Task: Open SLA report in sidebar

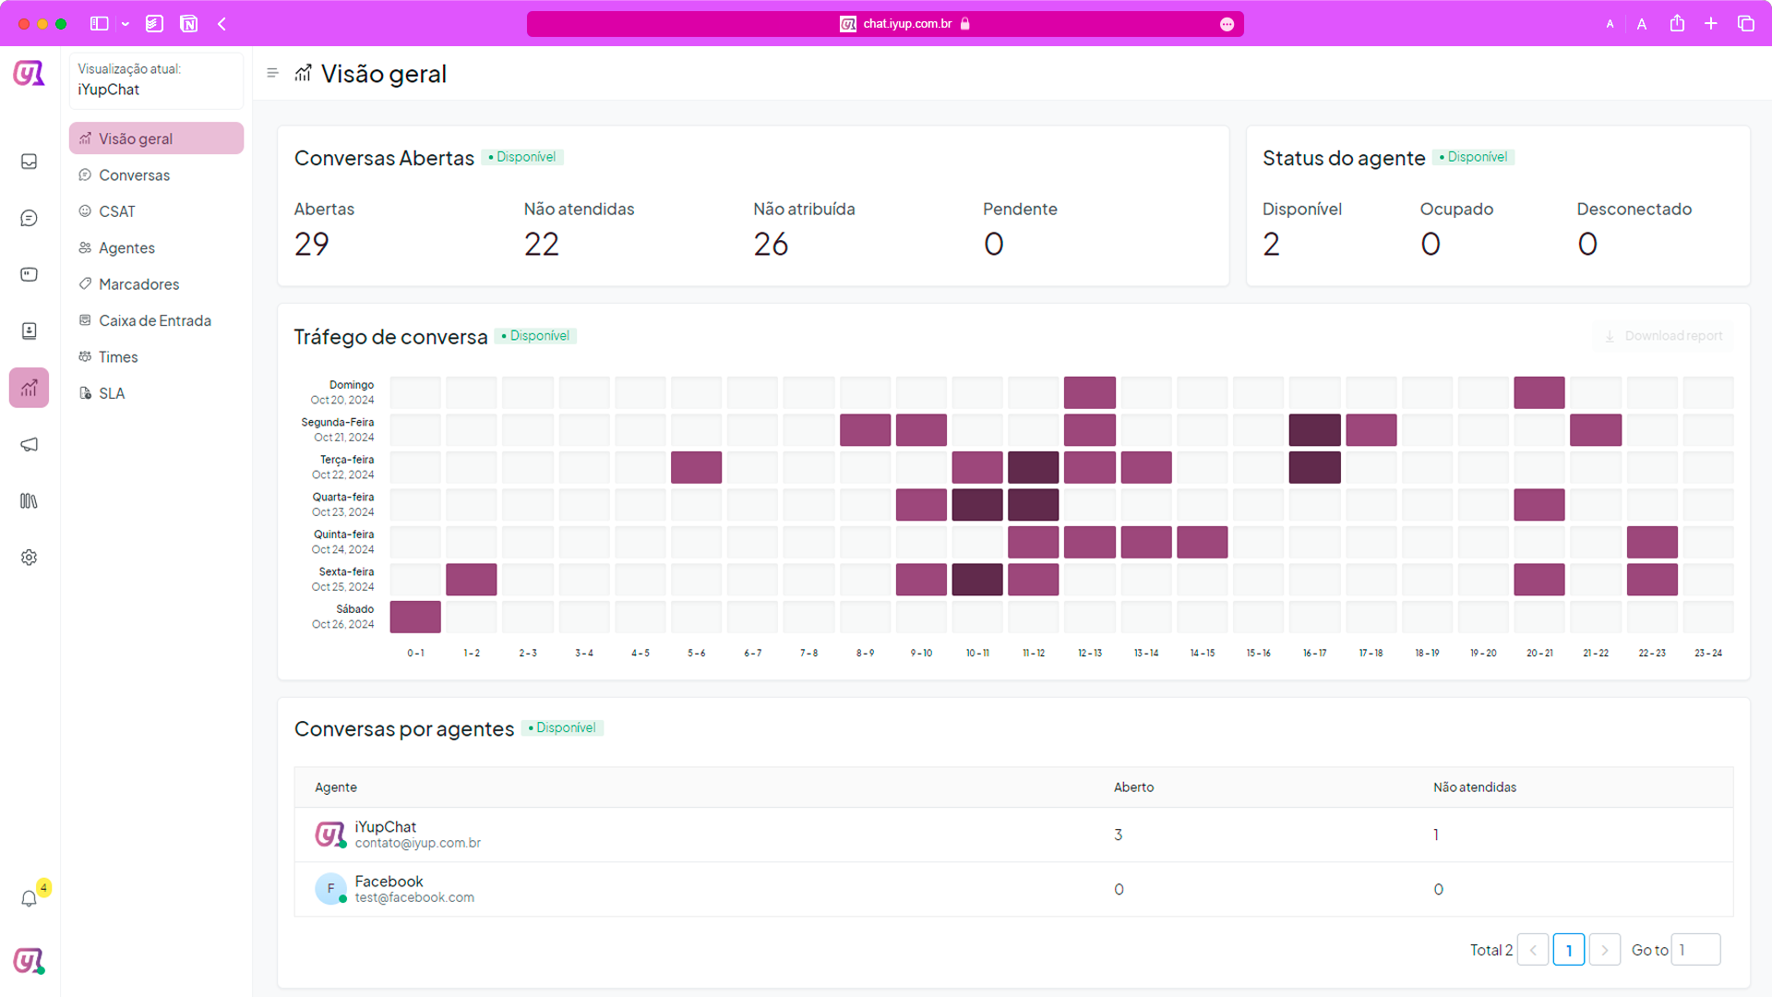Action: 111,393
